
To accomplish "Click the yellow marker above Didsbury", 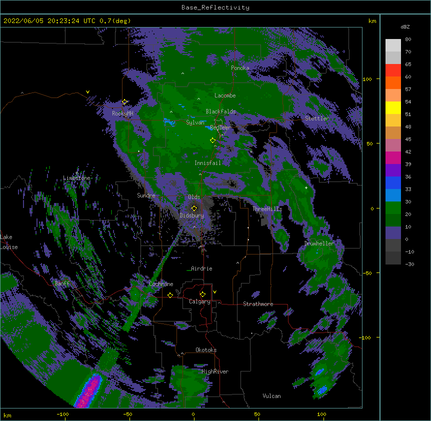I will coord(194,208).
